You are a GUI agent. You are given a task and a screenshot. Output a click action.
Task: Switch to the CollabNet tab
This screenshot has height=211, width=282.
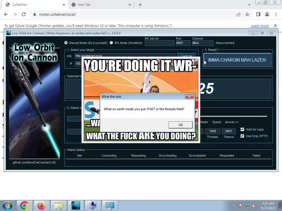click(36, 5)
